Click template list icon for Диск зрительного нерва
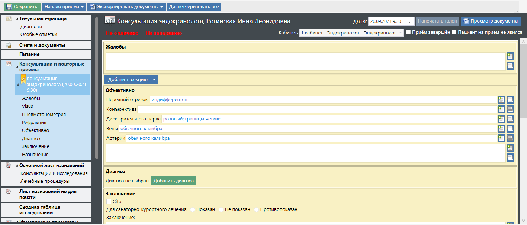 (510, 119)
